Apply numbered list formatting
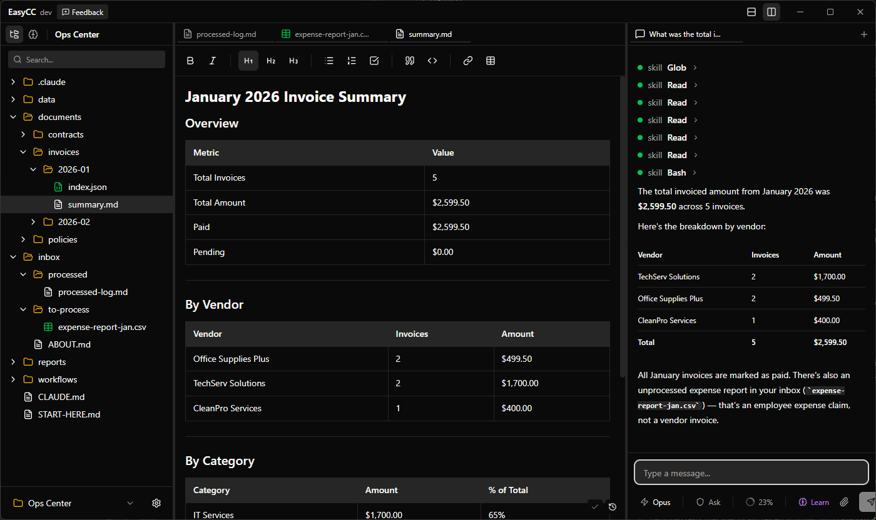The height and width of the screenshot is (520, 876). pos(351,61)
